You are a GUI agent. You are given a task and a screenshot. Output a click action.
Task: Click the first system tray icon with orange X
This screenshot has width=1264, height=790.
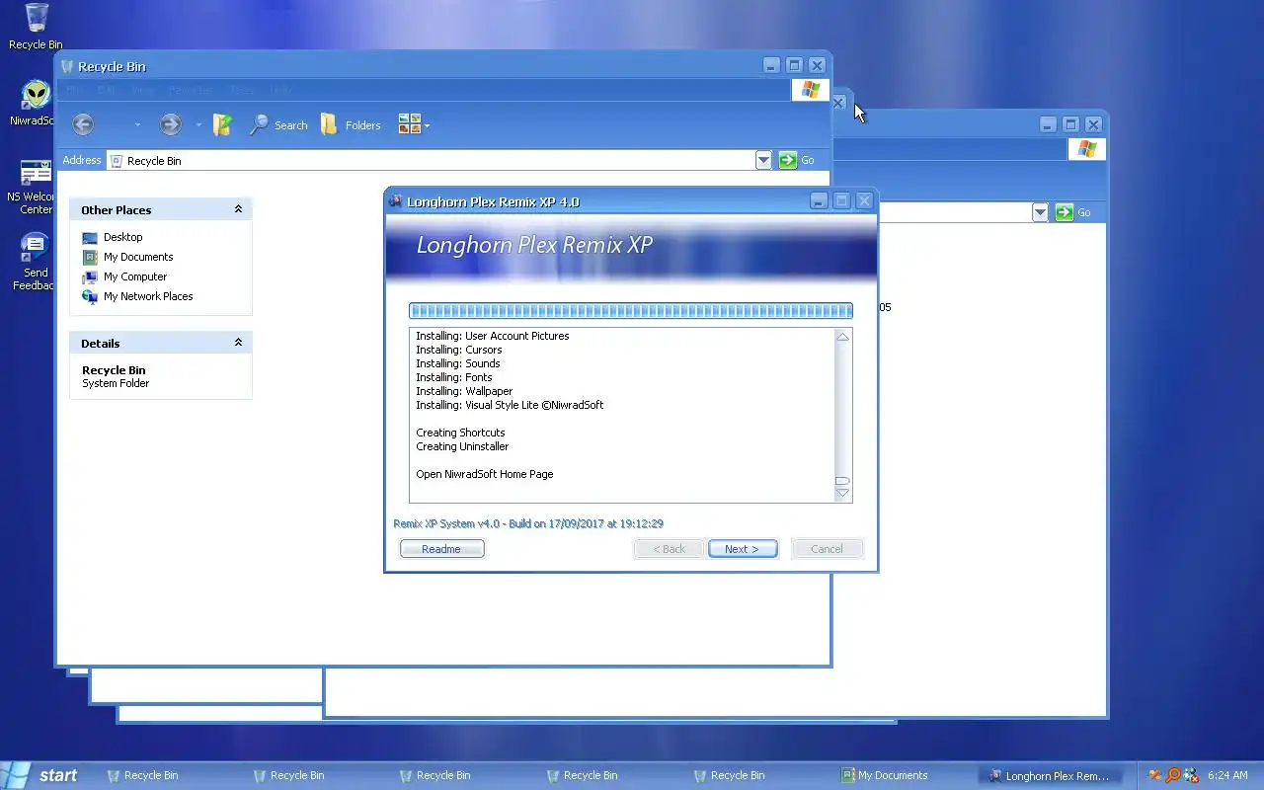click(x=1153, y=775)
